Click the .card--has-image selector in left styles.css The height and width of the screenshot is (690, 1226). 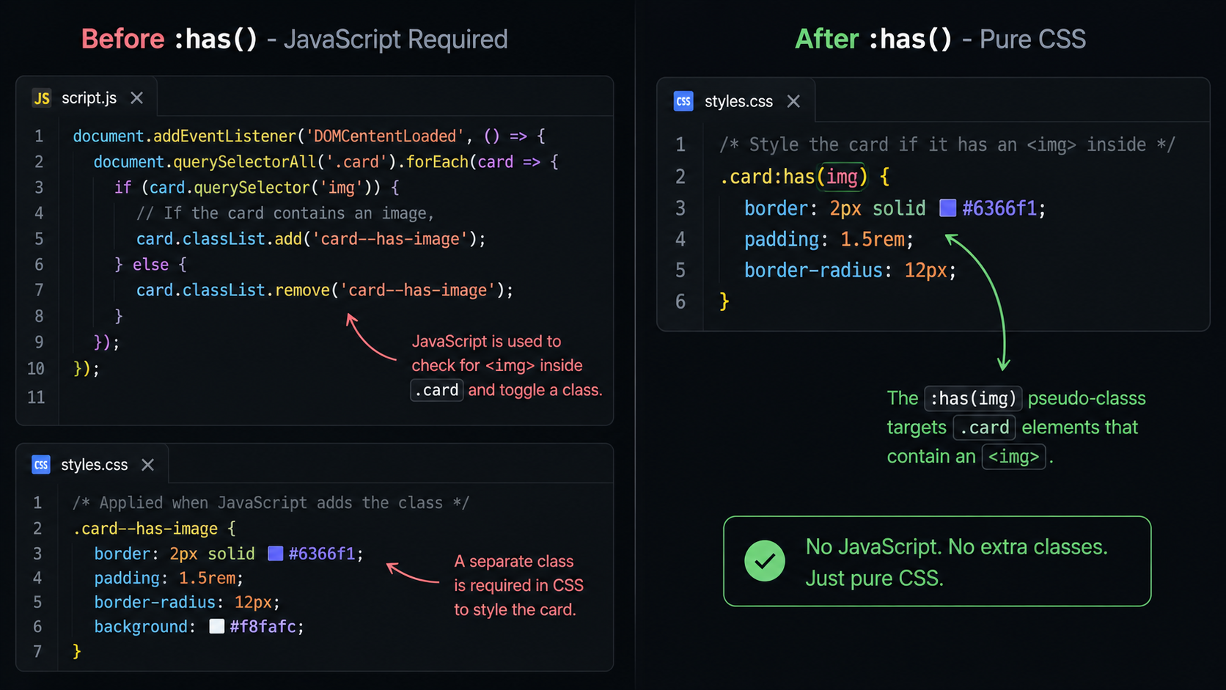tap(145, 529)
